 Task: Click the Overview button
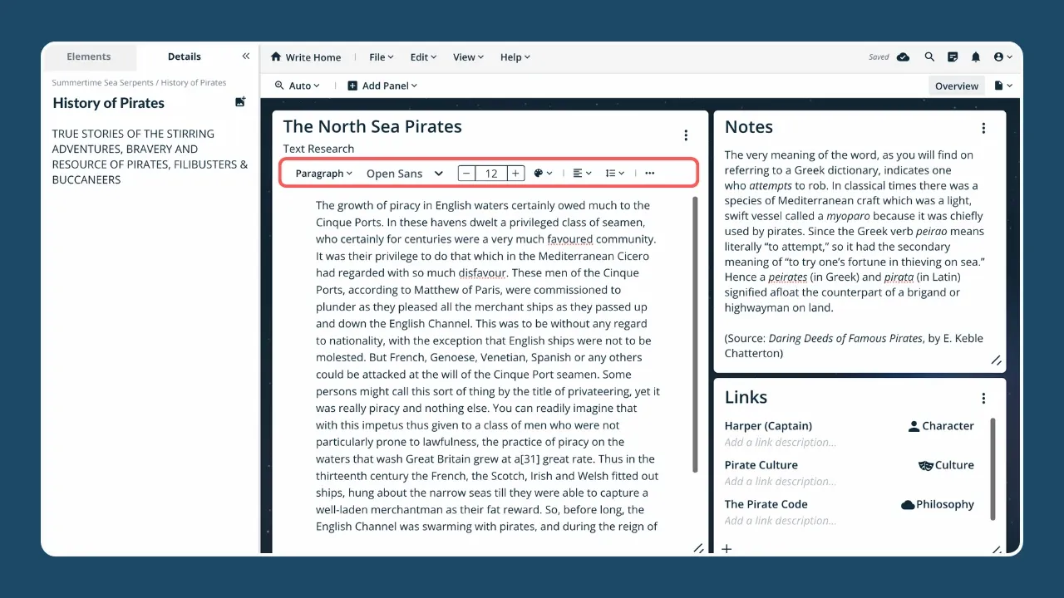pos(956,86)
